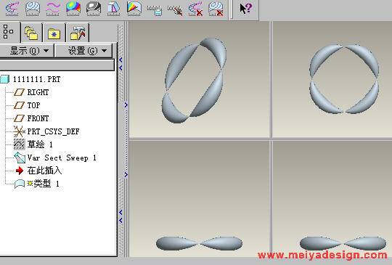The width and height of the screenshot is (392, 265).
Task: Click the draft analysis icon
Action: click(114, 9)
